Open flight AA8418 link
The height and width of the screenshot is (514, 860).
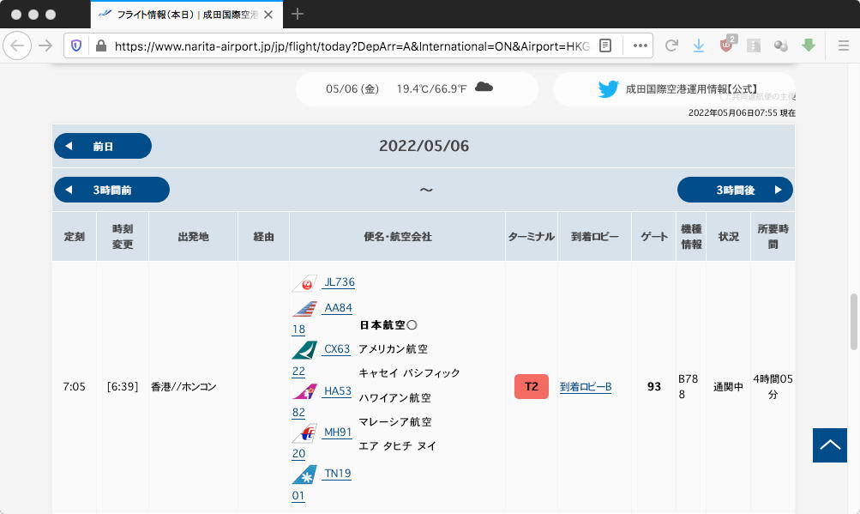[322, 318]
